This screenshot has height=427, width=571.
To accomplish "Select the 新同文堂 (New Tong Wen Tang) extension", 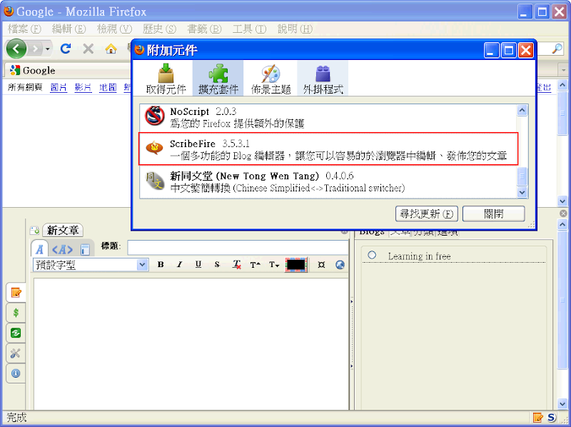I will point(328,181).
